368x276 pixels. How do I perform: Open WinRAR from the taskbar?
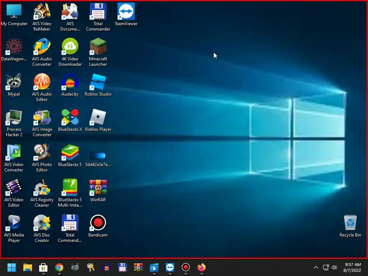pos(138,267)
